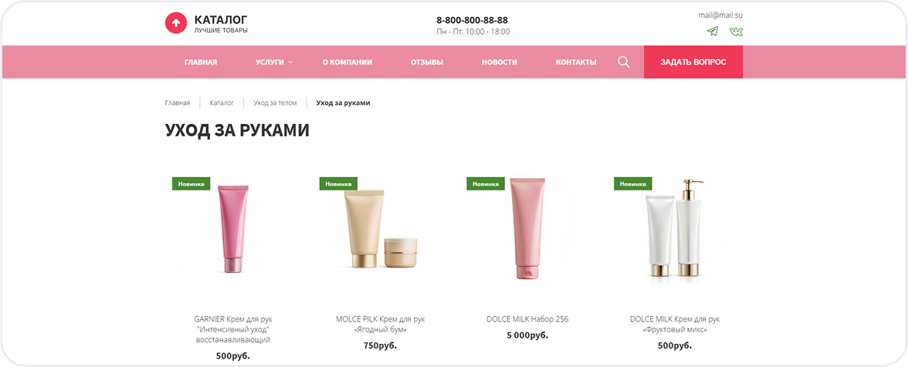Open the pink GARNIER cream tube image
908x367 pixels.
233,229
